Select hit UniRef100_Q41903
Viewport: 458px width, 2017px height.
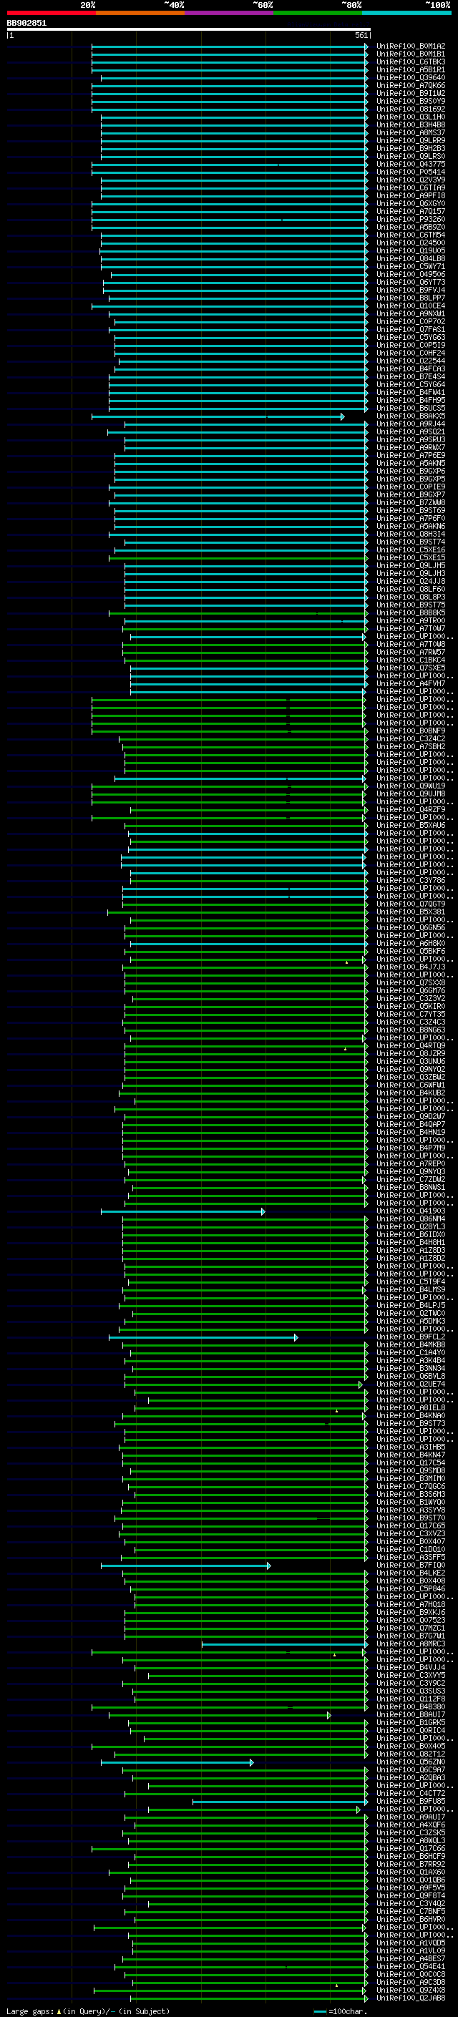(410, 1211)
